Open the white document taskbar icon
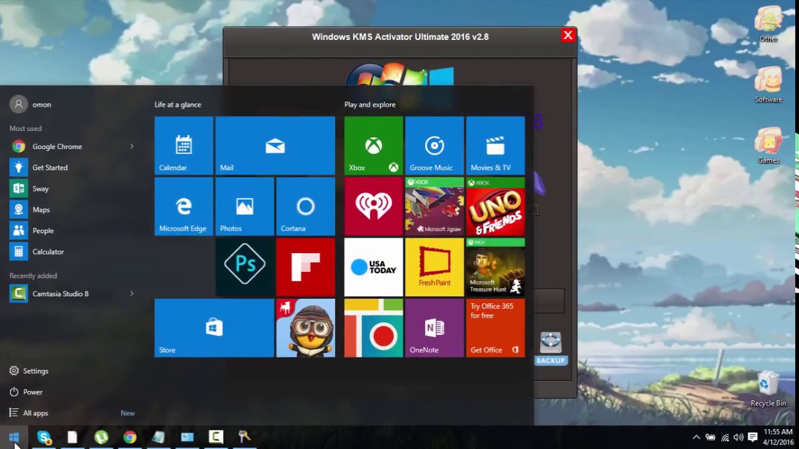The image size is (799, 449). [x=72, y=437]
